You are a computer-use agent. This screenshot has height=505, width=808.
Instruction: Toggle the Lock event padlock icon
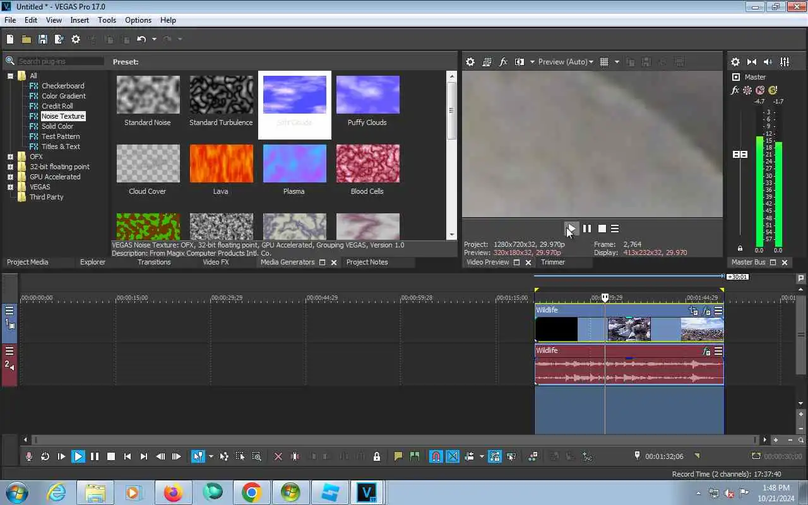[377, 456]
